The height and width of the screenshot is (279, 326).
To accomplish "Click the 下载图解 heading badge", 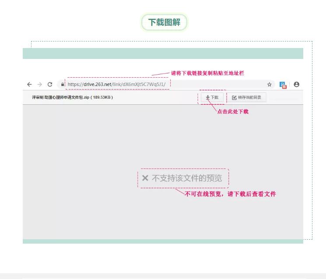I will pos(164,22).
